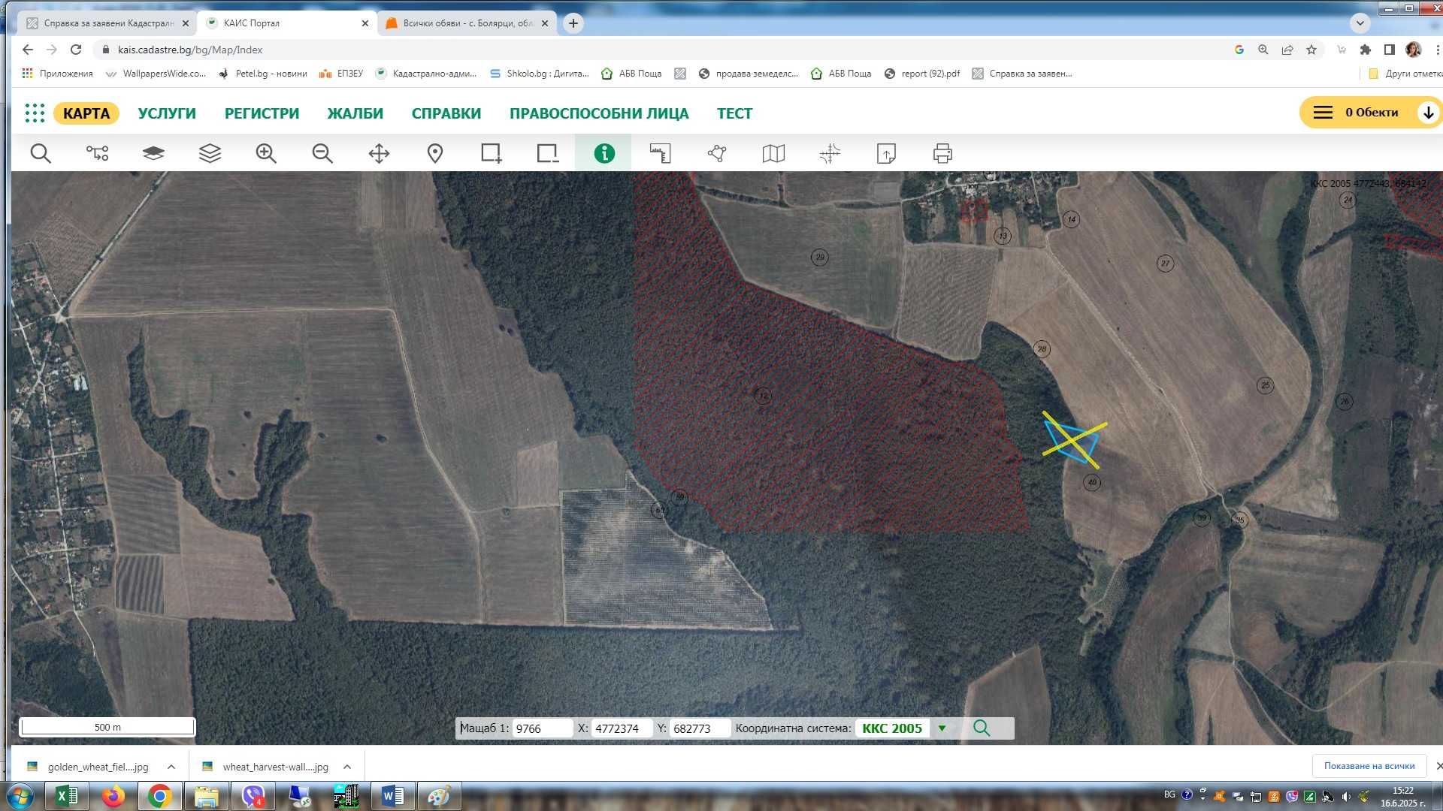This screenshot has width=1443, height=811.
Task: Open the СПРАВКИ menu link
Action: (446, 113)
